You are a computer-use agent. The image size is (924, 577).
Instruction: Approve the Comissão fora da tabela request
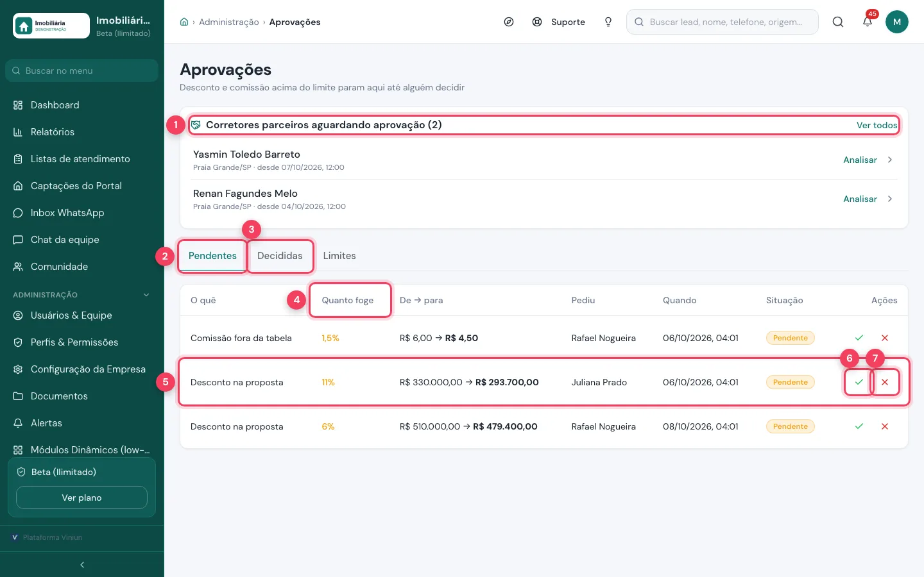859,338
